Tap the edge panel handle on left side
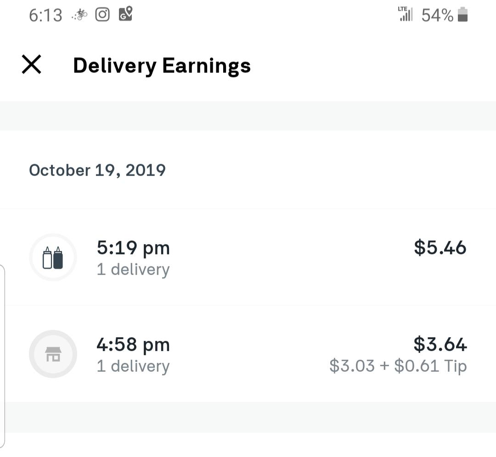The width and height of the screenshot is (496, 457). coord(3,355)
